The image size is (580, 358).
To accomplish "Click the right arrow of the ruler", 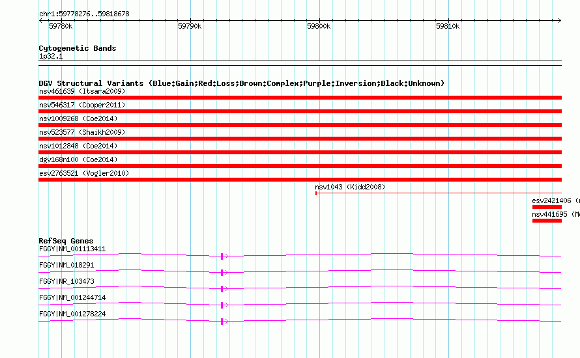I will click(x=559, y=21).
